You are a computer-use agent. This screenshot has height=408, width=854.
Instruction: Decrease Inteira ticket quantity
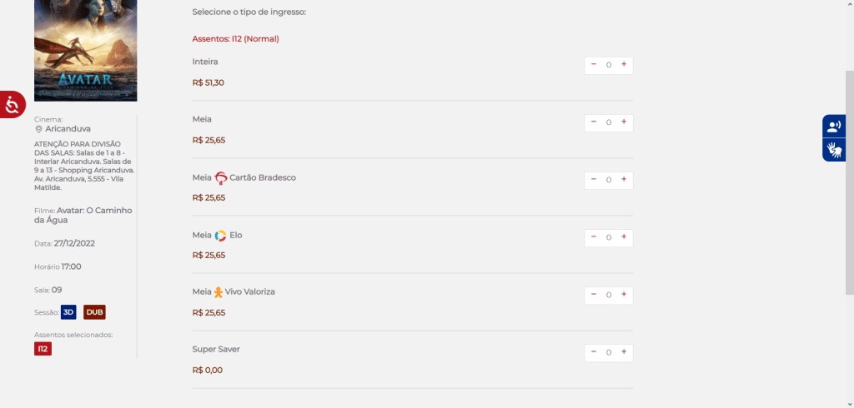[x=594, y=64]
